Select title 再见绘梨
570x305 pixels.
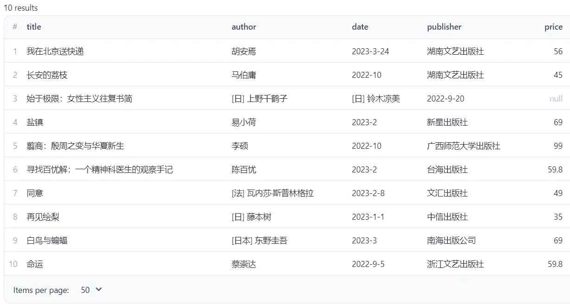click(x=43, y=216)
